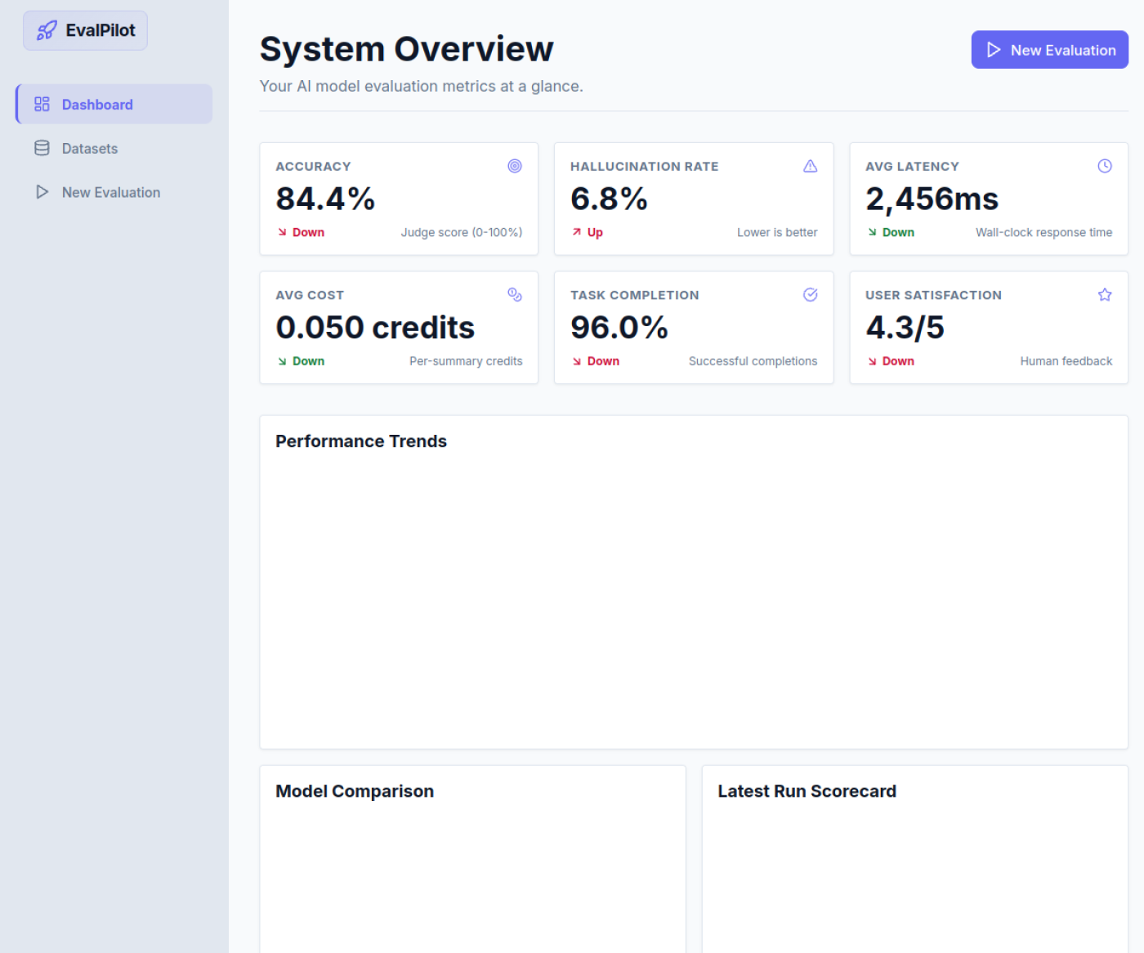This screenshot has height=953, width=1144.
Task: Click the Performance Trends heading
Action: click(x=361, y=441)
